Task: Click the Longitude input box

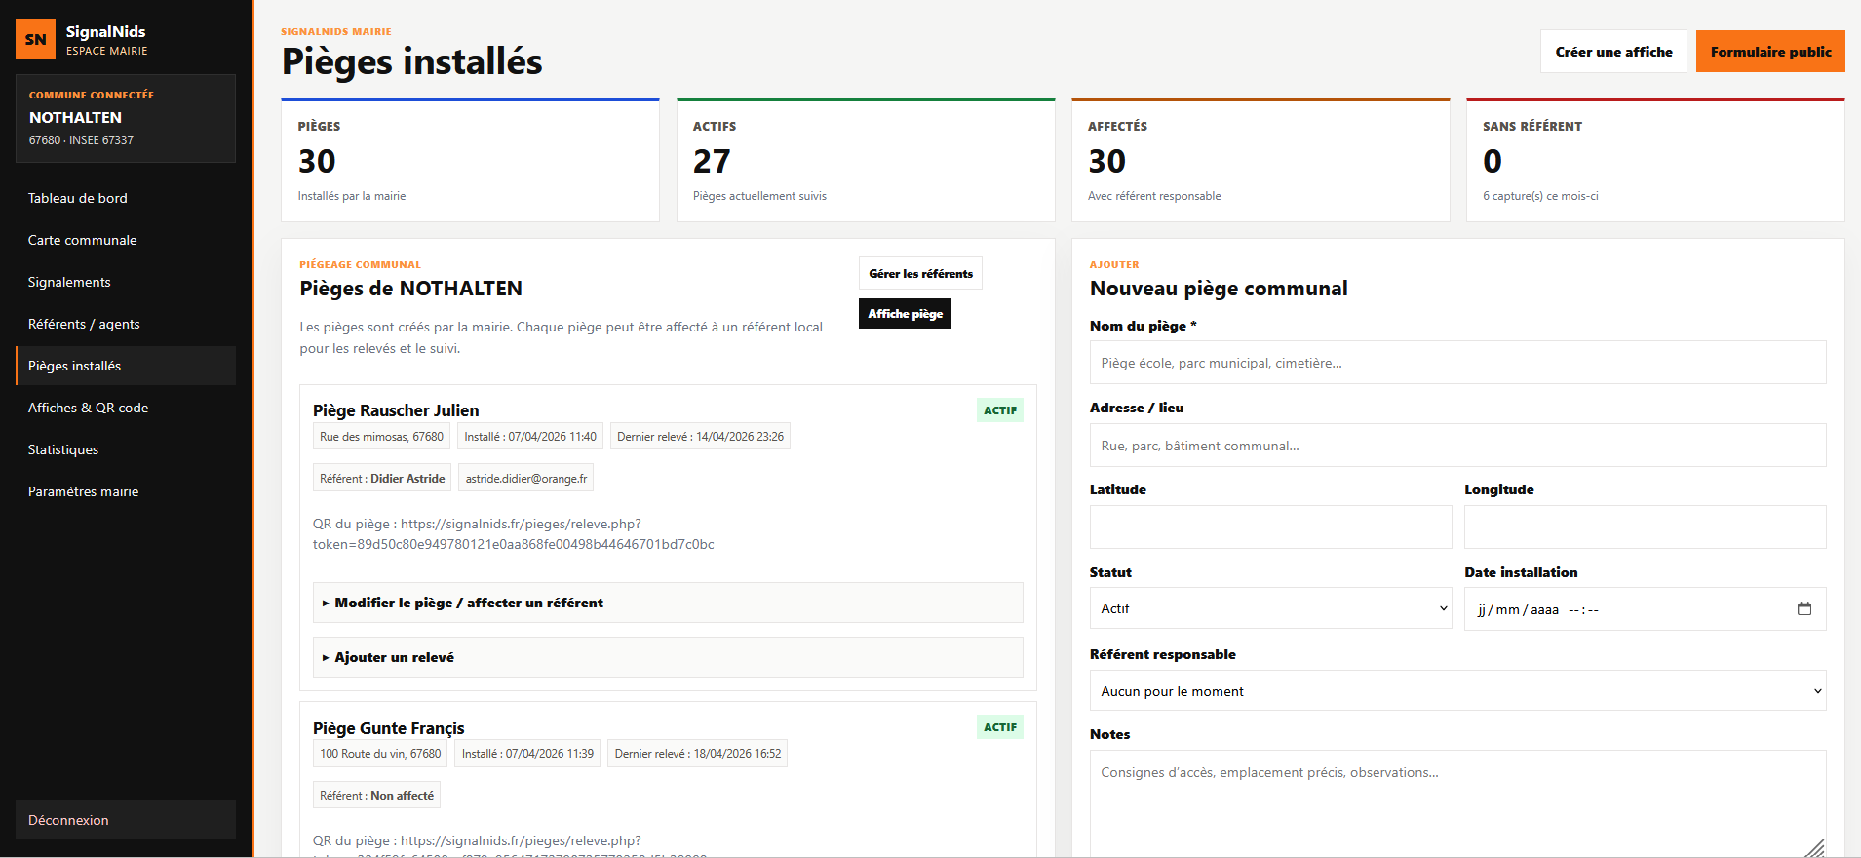Action: (1645, 527)
